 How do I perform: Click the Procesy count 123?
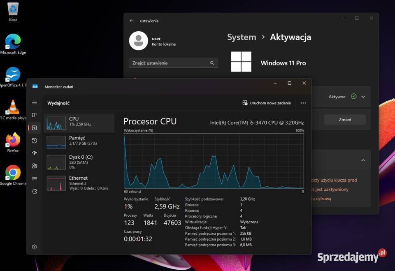point(129,222)
